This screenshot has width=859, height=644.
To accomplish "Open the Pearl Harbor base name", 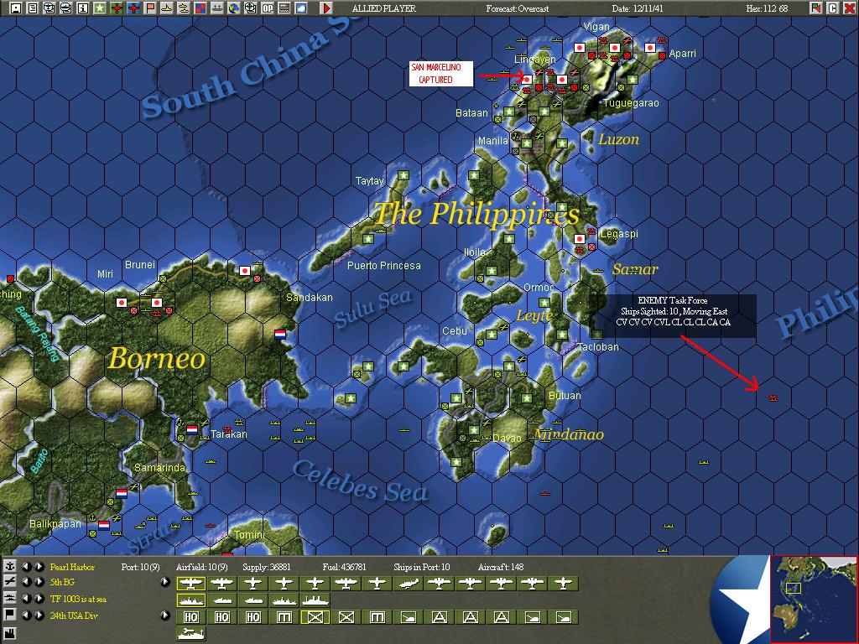I will click(x=72, y=567).
